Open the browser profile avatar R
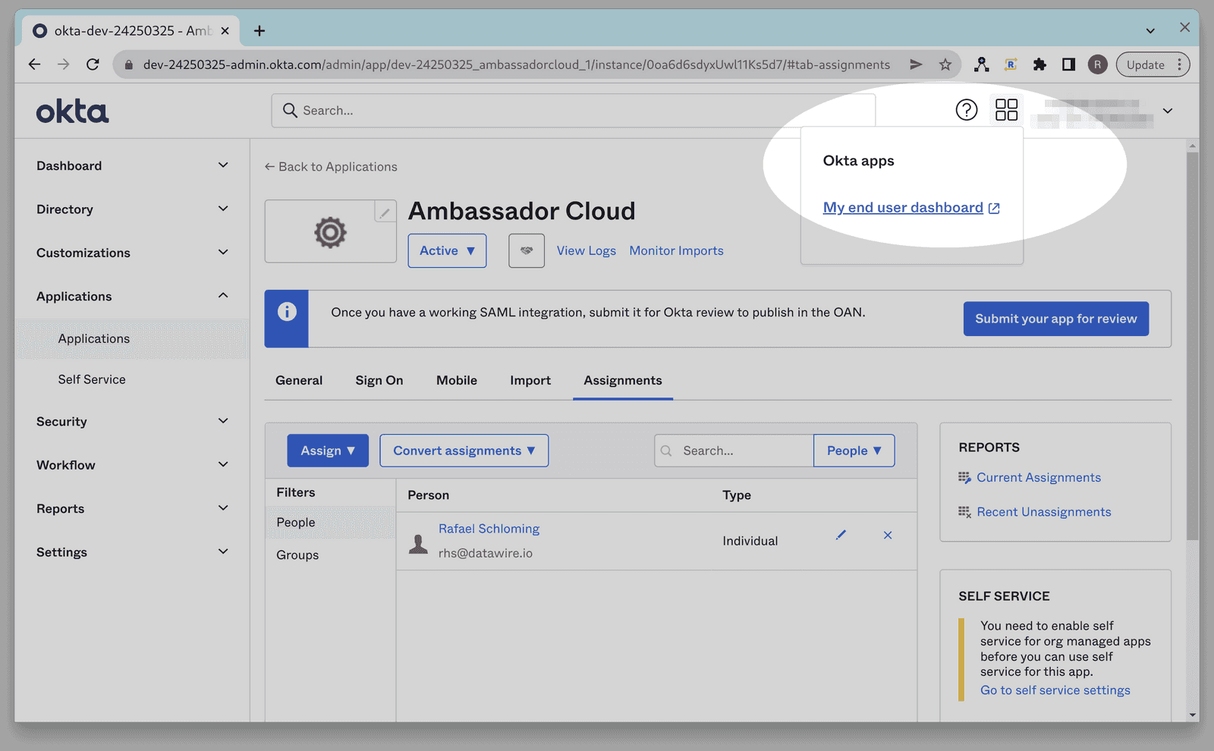The height and width of the screenshot is (751, 1214). 1097,64
